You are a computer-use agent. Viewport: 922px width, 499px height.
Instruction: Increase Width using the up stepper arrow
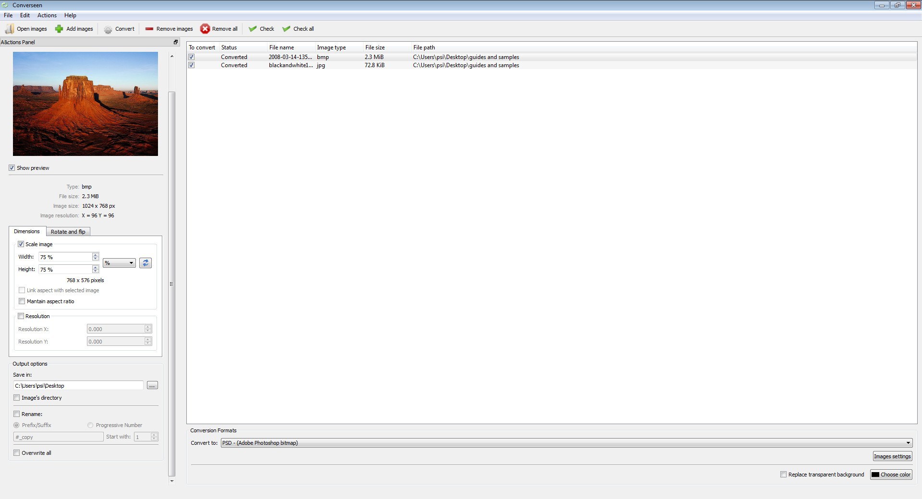click(95, 255)
